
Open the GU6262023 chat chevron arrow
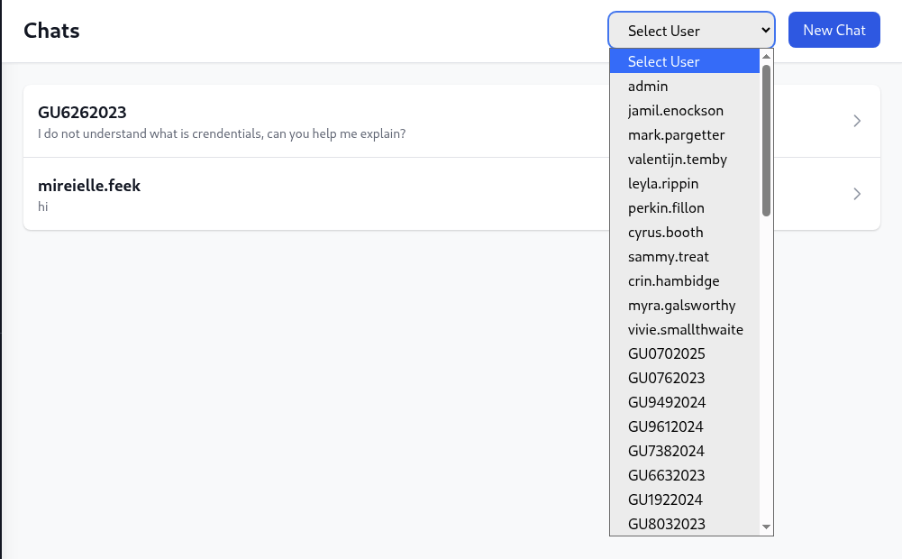point(857,121)
